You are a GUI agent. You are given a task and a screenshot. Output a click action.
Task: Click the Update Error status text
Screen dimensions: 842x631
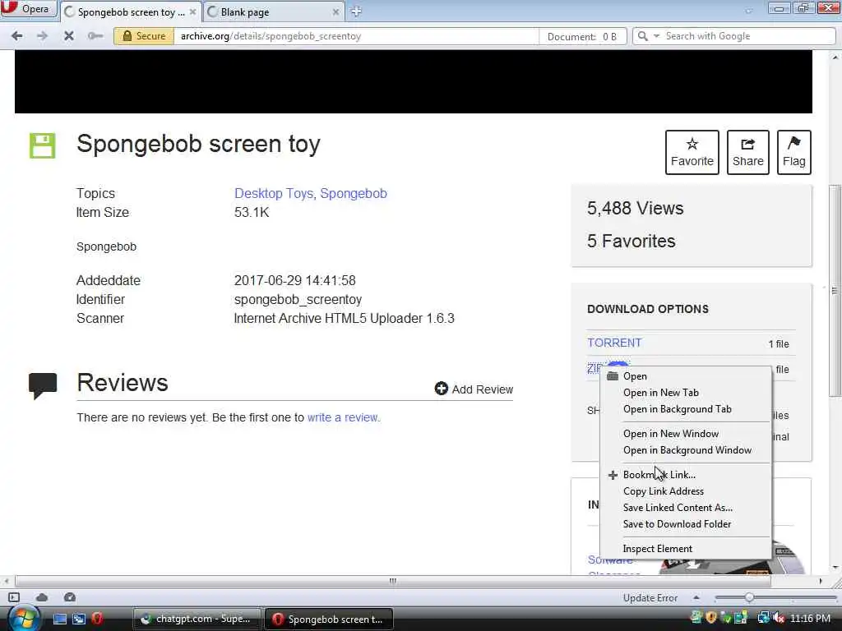coord(650,598)
